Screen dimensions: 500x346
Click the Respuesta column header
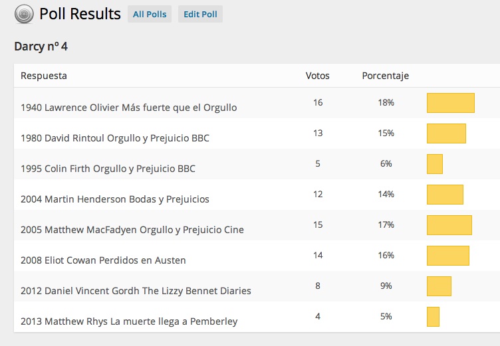click(x=44, y=76)
